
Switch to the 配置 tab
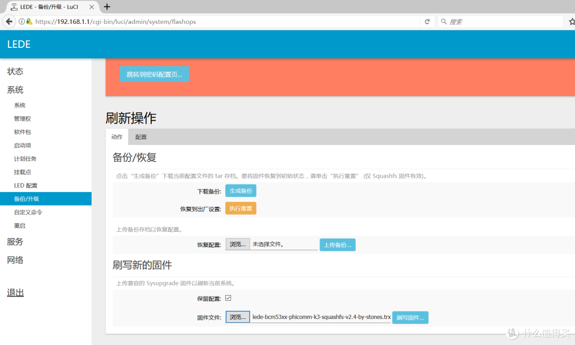[x=141, y=137]
